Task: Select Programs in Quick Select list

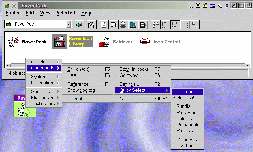Action: point(188,112)
